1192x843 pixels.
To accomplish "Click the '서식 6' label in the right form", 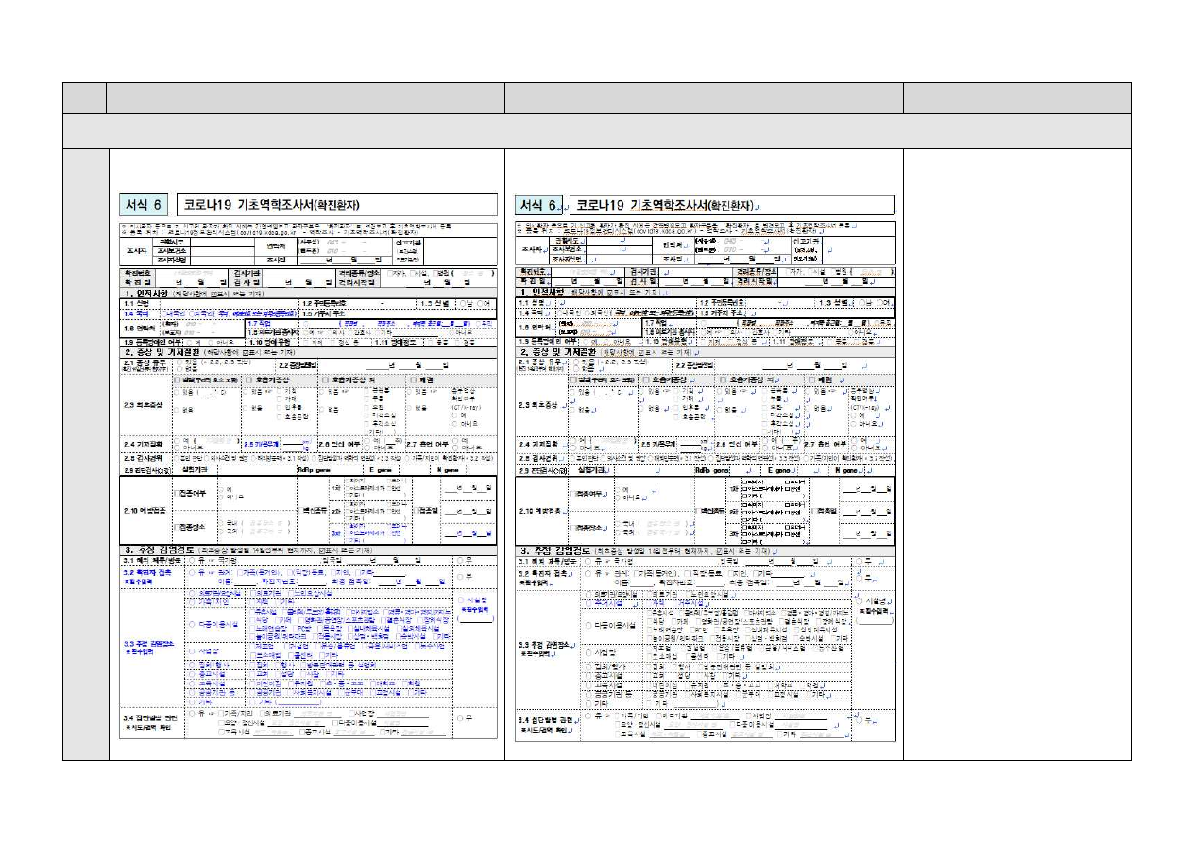I will [x=540, y=205].
